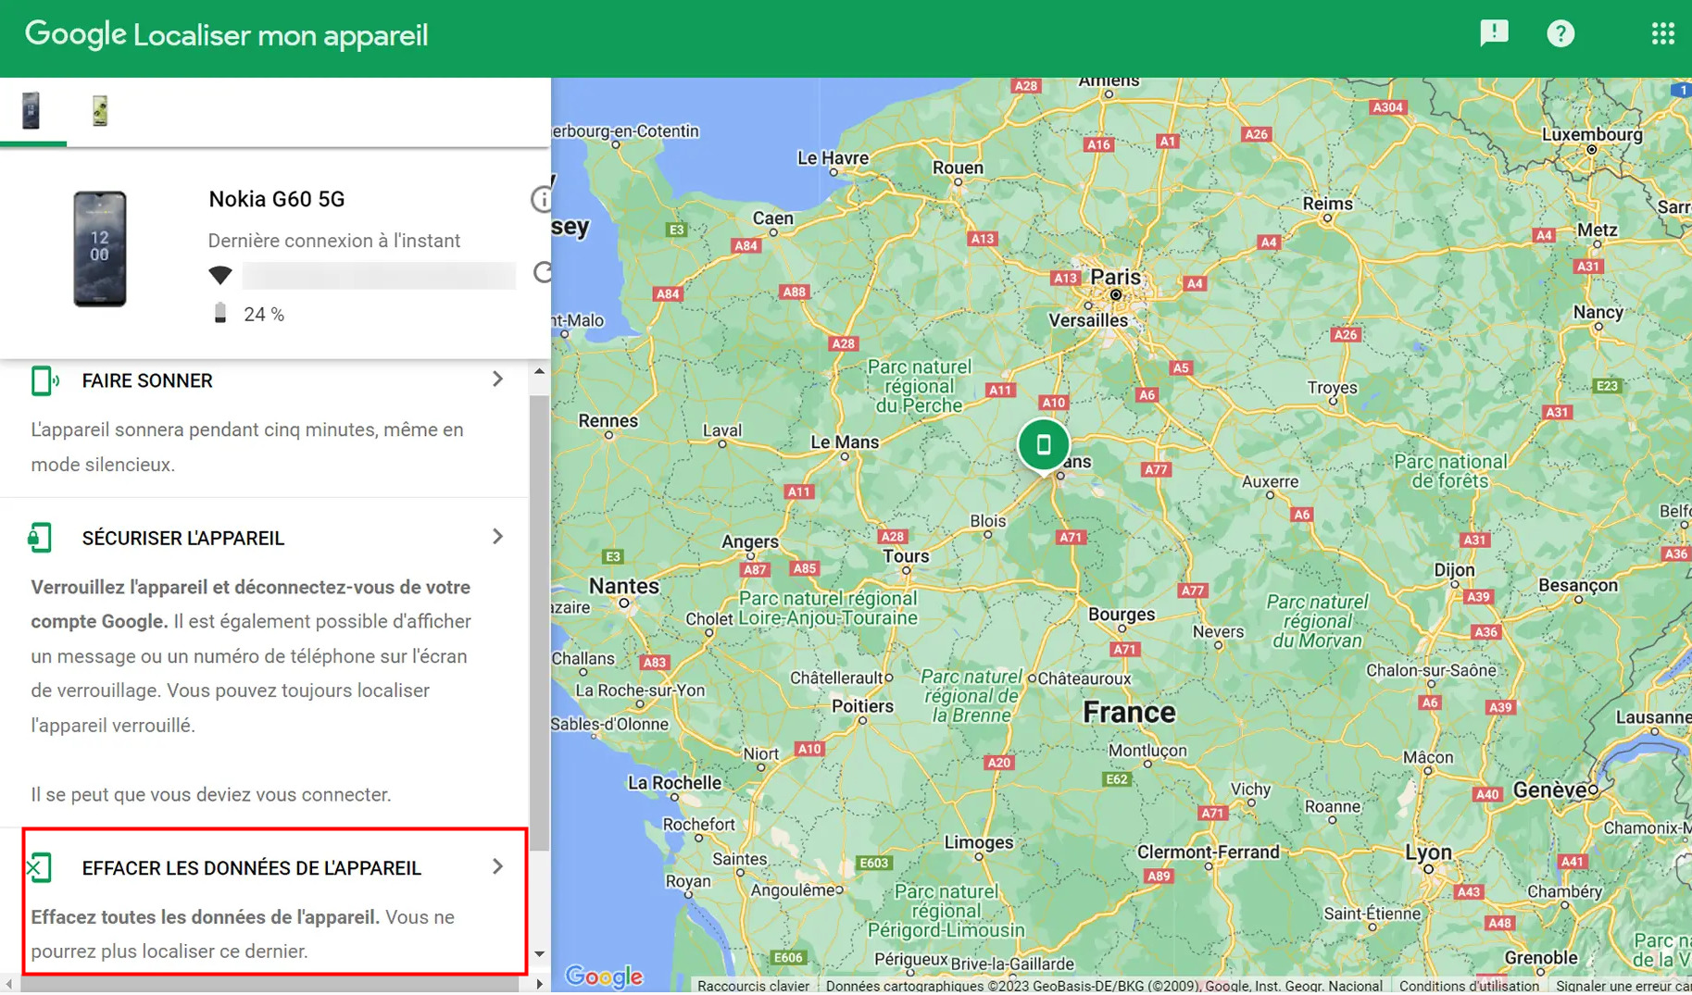This screenshot has height=995, width=1692.
Task: Click the Genève label on map
Action: point(1549,790)
